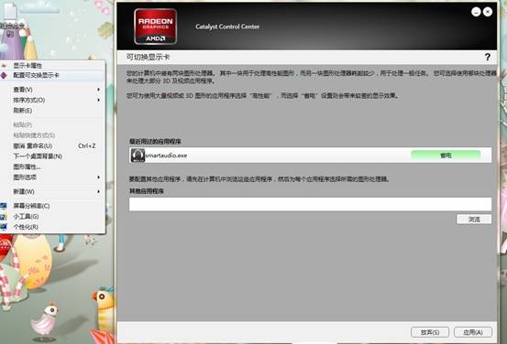The image size is (507, 344).
Task: Select the desktop file icon in the top-left corner
Action: [x=10, y=11]
